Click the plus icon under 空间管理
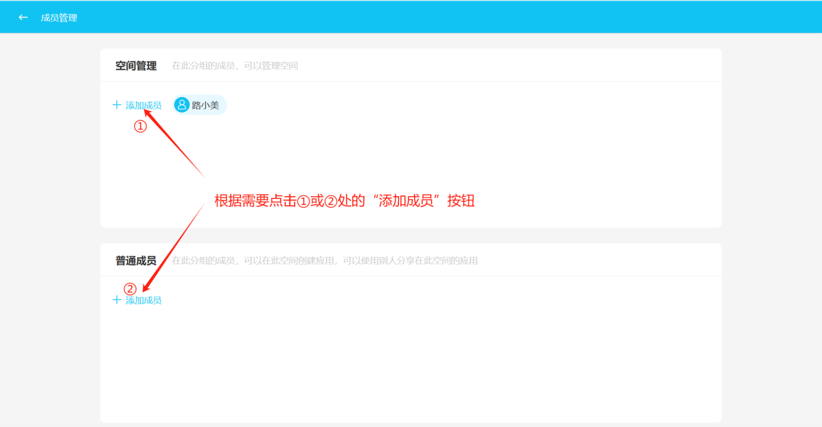 pos(117,105)
